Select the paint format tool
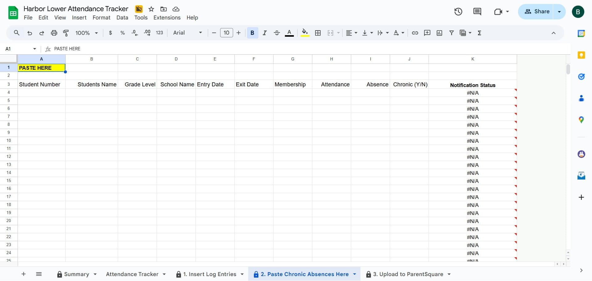 click(66, 33)
